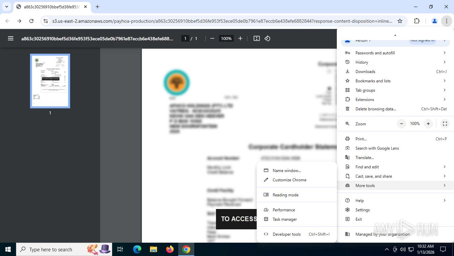The image size is (454, 256).
Task: Show hidden system tray icons
Action: click(x=387, y=249)
